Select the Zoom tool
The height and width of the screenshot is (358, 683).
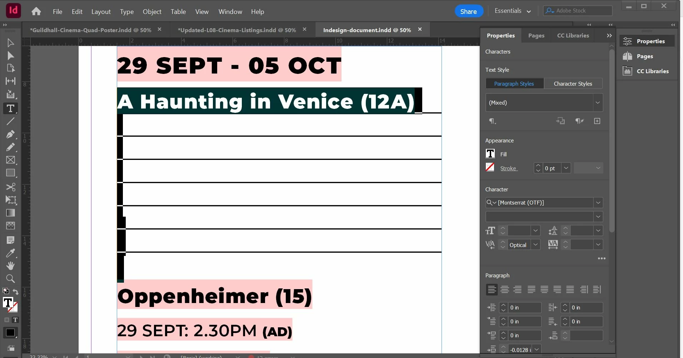coord(10,279)
